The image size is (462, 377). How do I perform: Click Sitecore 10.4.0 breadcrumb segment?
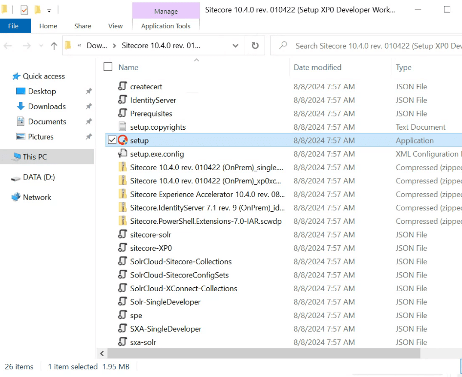(161, 46)
